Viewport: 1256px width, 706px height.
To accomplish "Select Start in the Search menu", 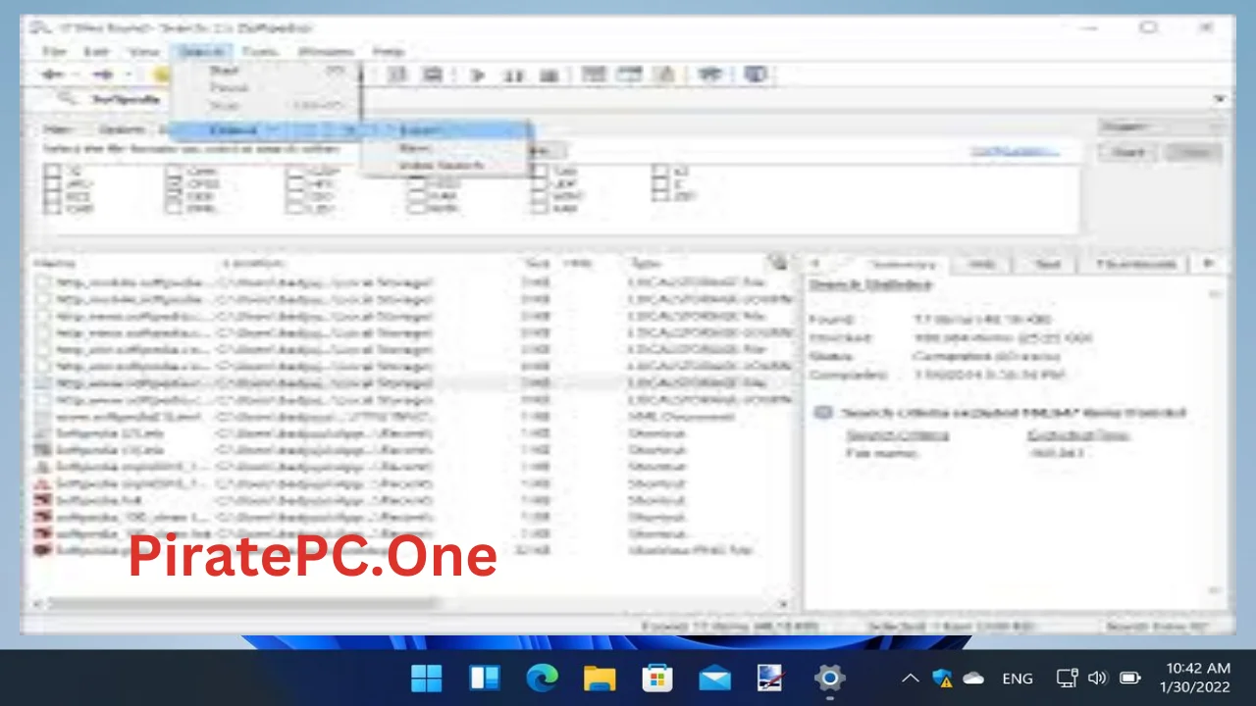I will click(265, 71).
